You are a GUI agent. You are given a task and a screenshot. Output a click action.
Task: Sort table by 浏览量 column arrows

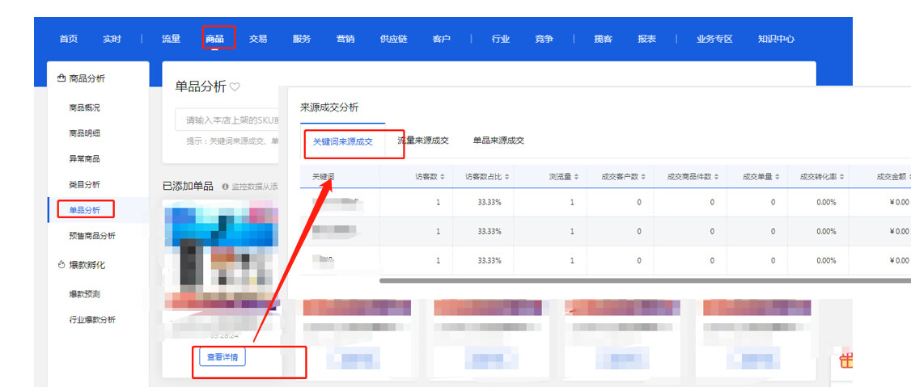point(577,177)
